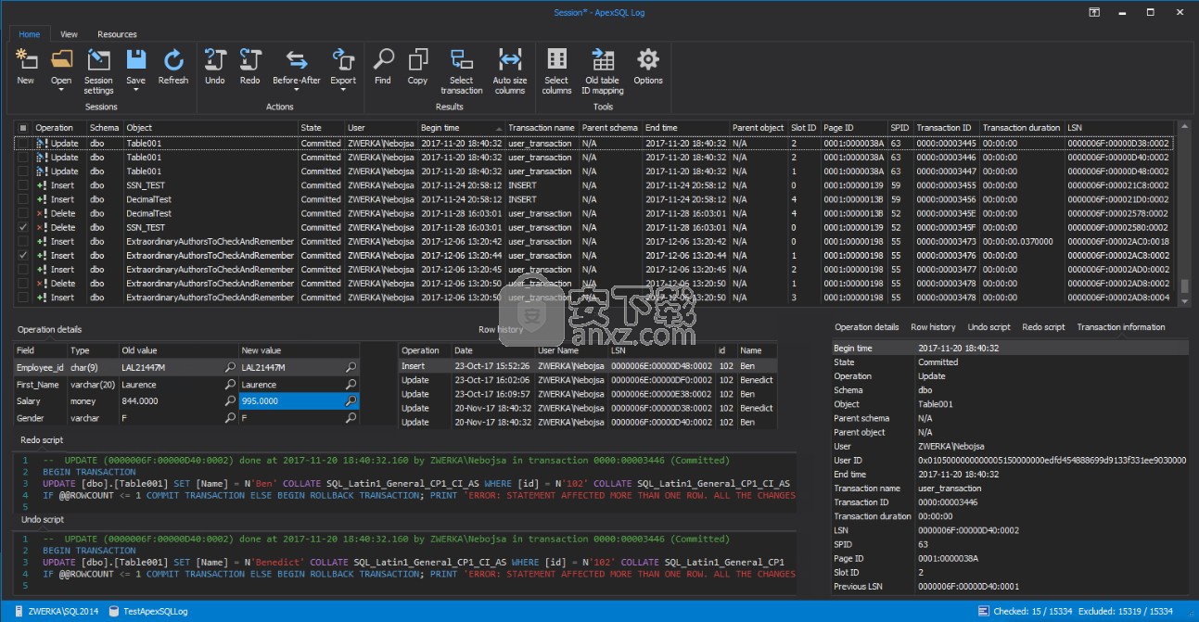
Task: Check the first Update Table001 row checkbox
Action: click(23, 144)
